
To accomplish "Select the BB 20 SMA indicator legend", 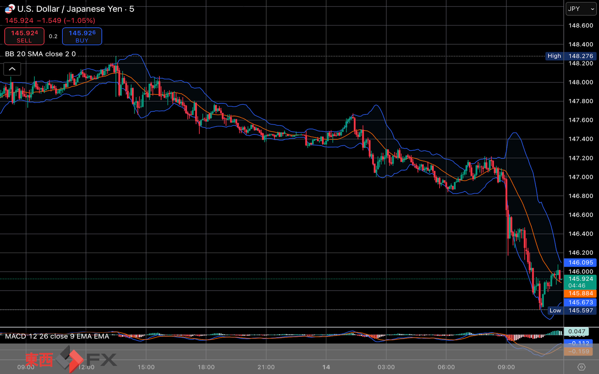I will tap(40, 54).
